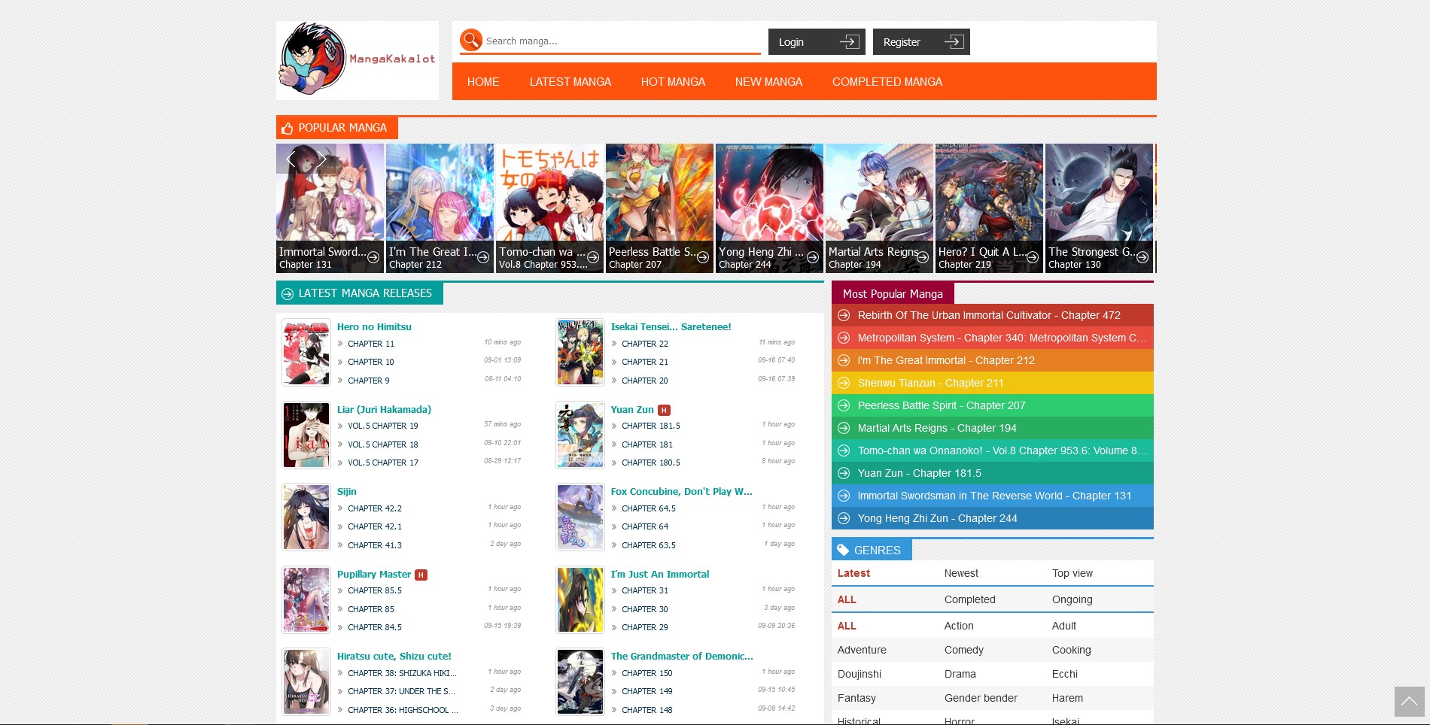Click the Hero no Himitsu cover thumbnail
The height and width of the screenshot is (725, 1430).
point(306,353)
